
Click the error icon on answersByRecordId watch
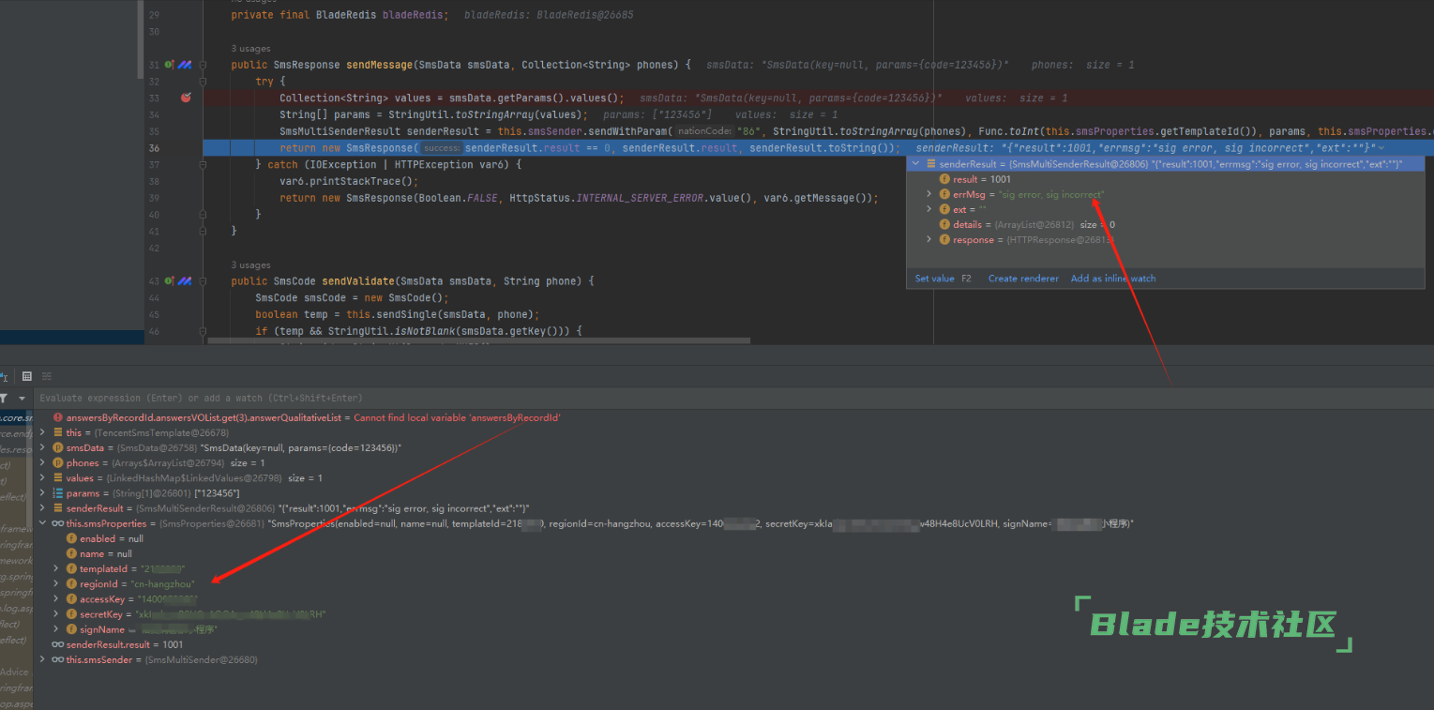[58, 417]
